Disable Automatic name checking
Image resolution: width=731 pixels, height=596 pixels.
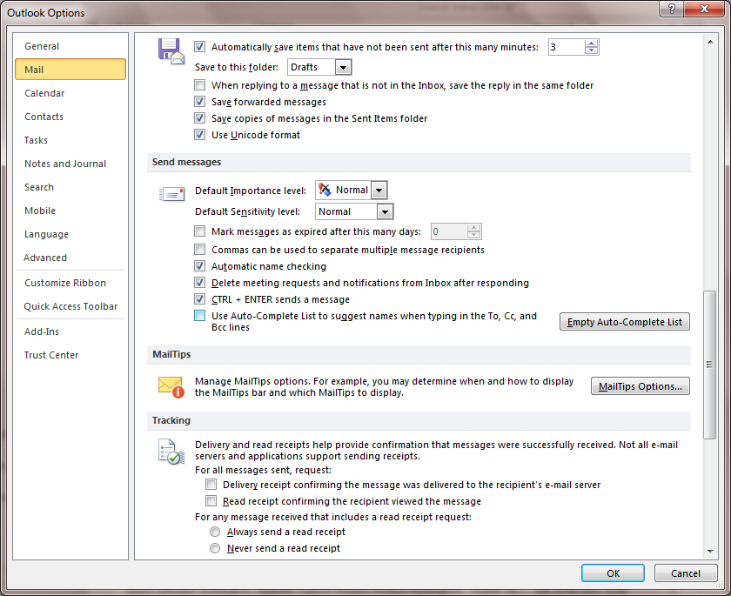[199, 266]
